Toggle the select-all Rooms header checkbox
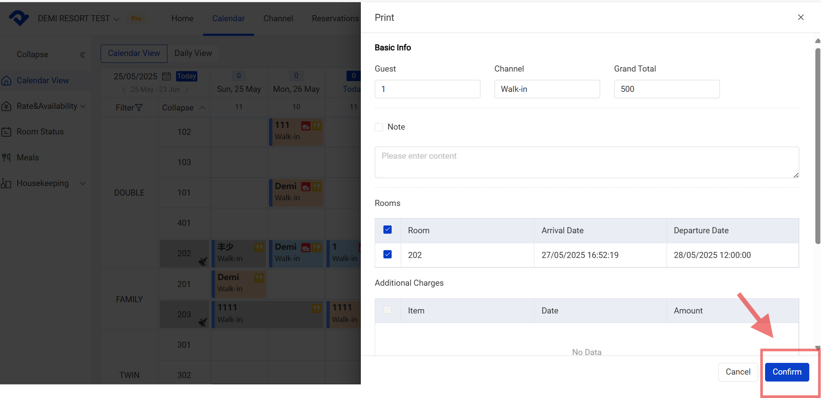 [388, 230]
